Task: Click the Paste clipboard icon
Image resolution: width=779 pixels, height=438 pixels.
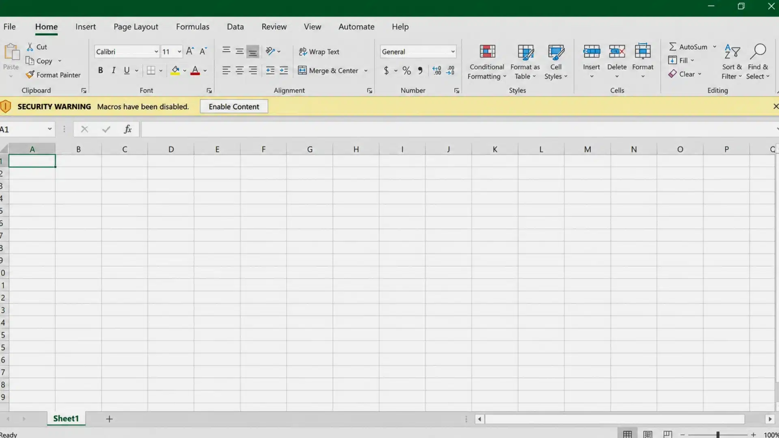Action: [x=11, y=53]
